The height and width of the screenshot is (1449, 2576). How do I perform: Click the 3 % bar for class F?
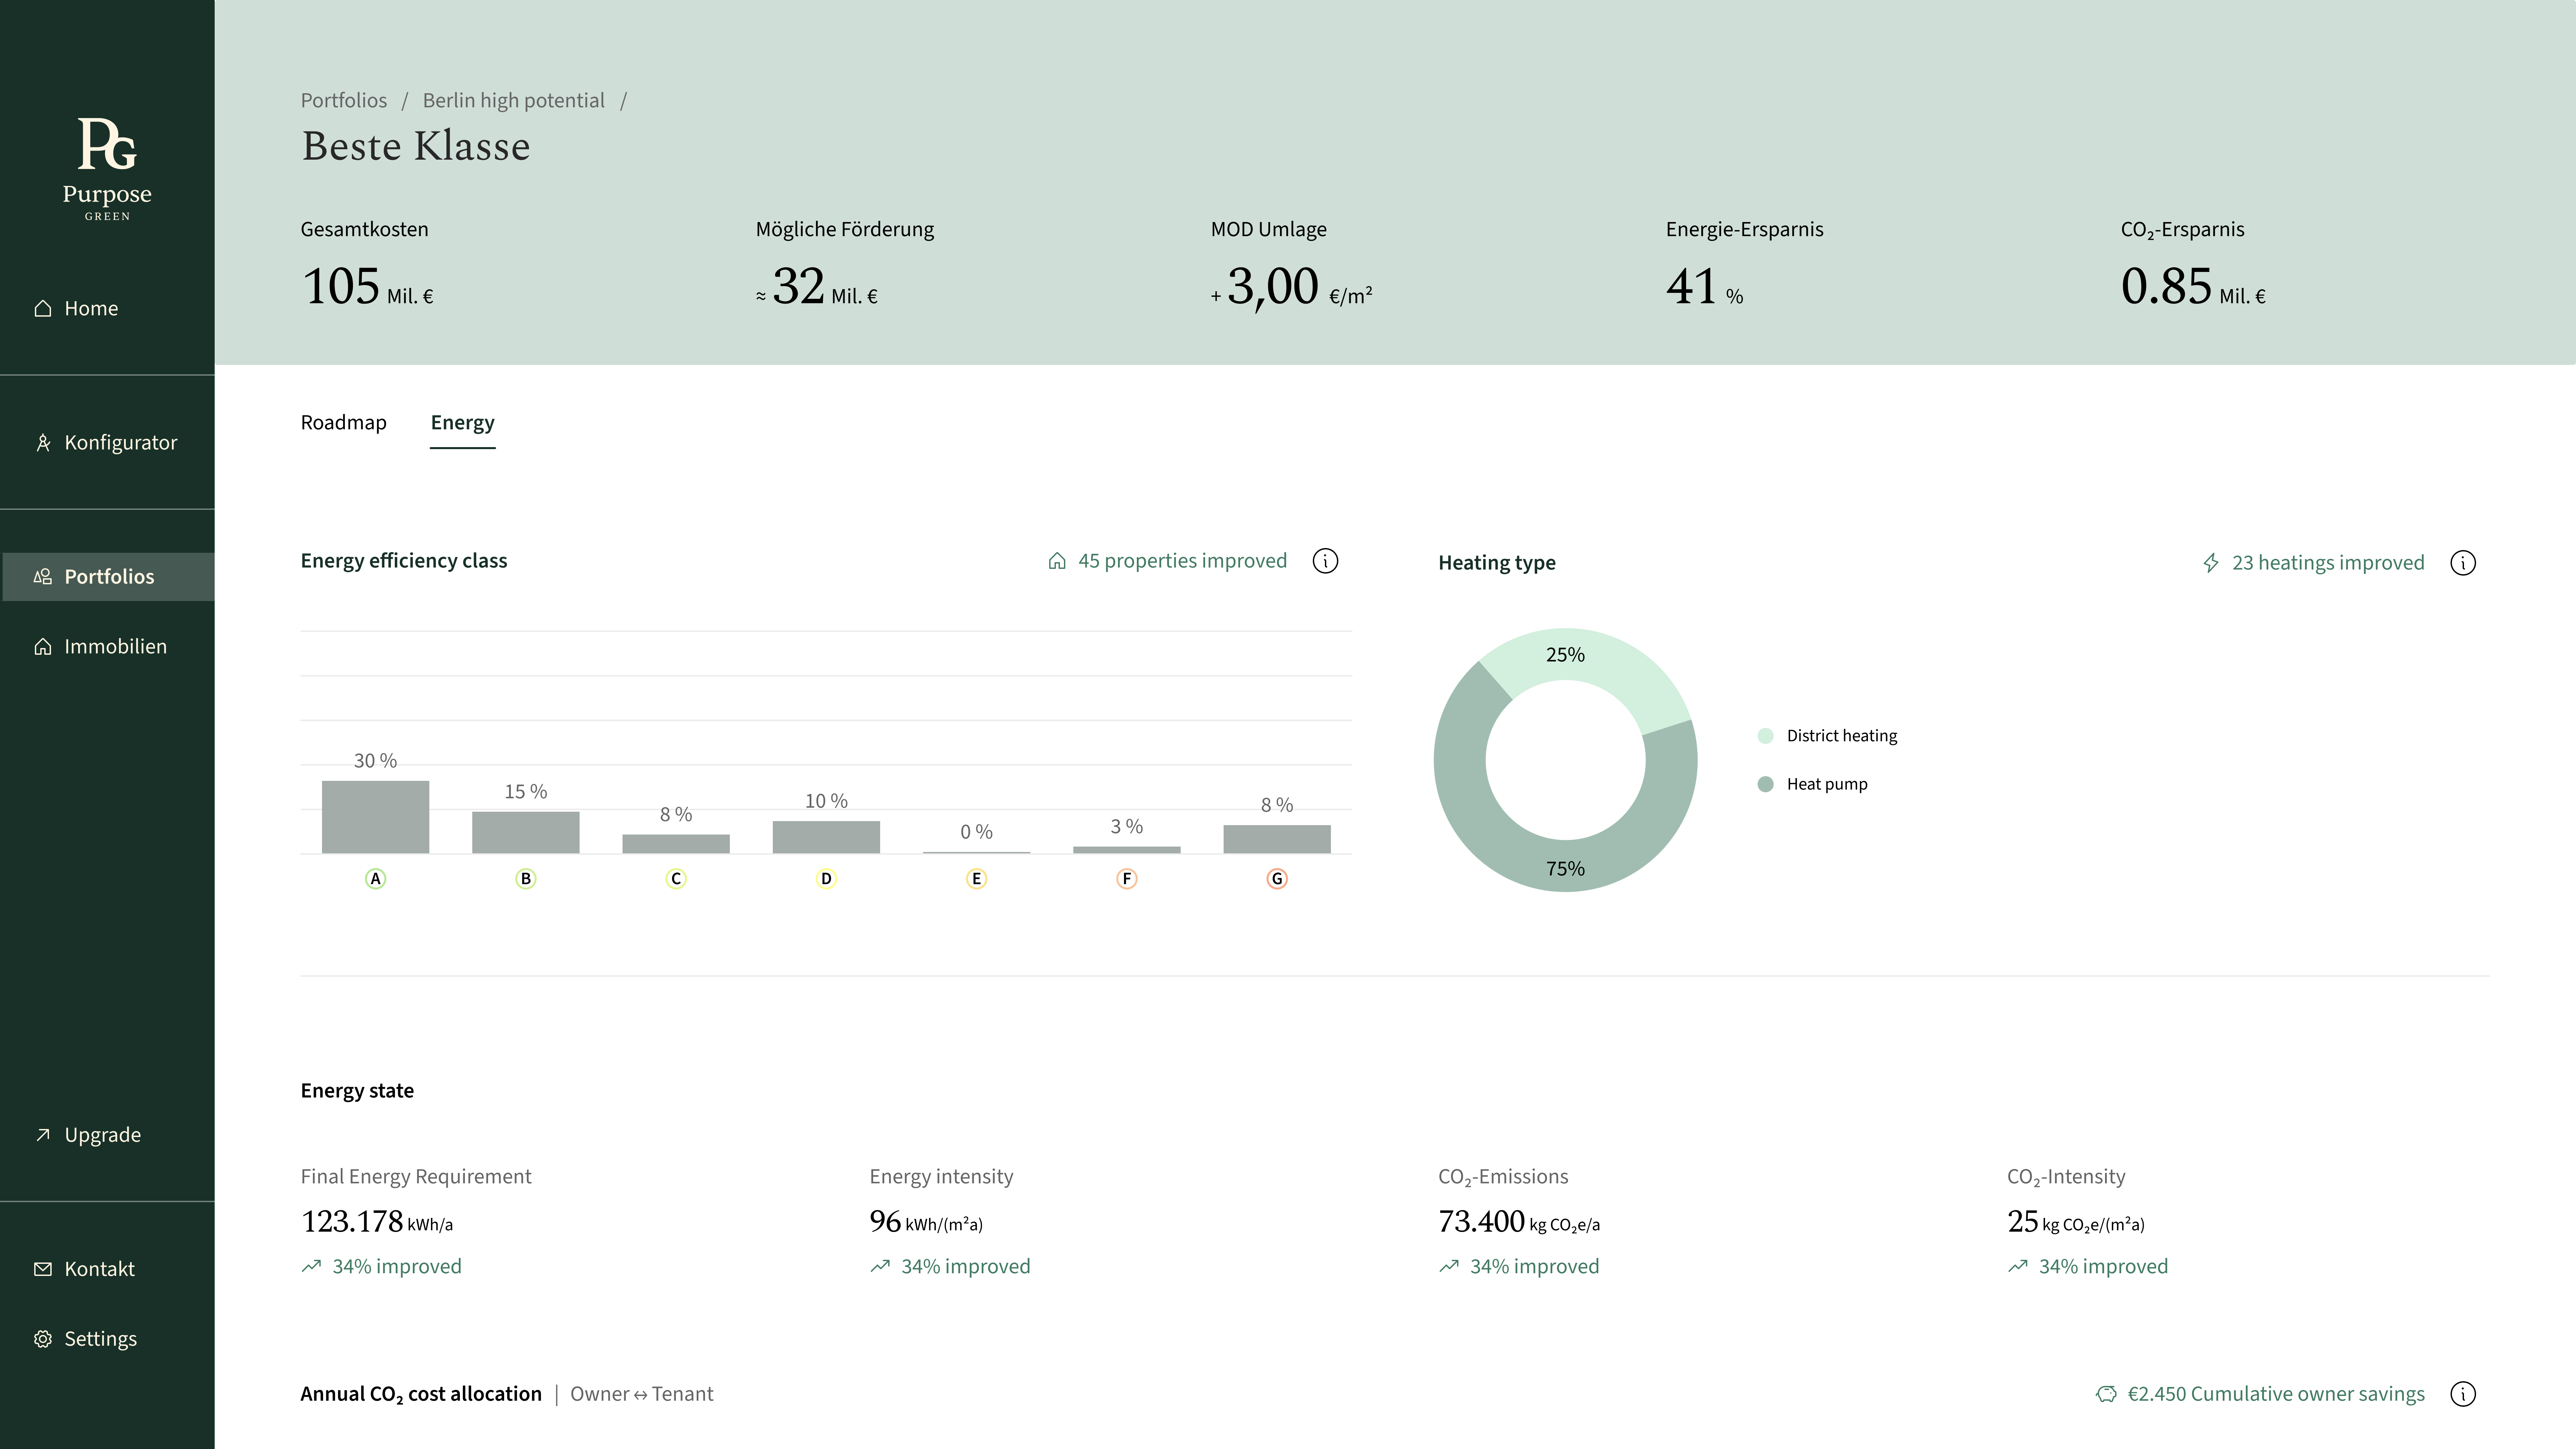click(x=1127, y=850)
